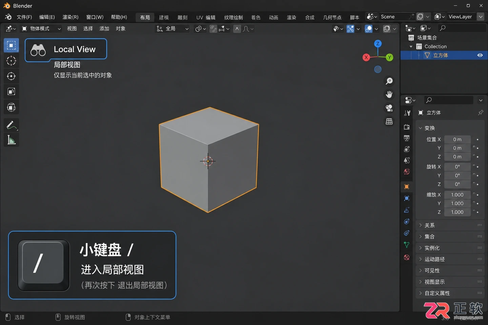Select the Box Select tool
The height and width of the screenshot is (325, 488).
pos(11,45)
